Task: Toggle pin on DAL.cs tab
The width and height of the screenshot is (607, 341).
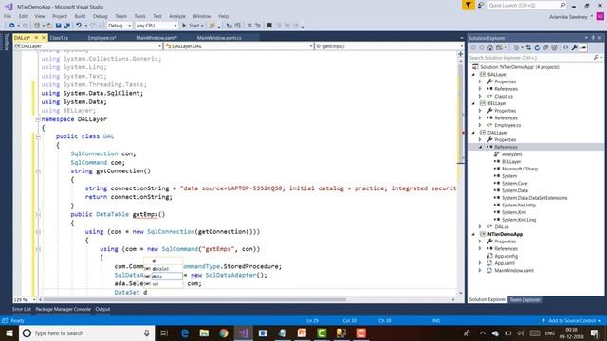Action: coord(36,38)
